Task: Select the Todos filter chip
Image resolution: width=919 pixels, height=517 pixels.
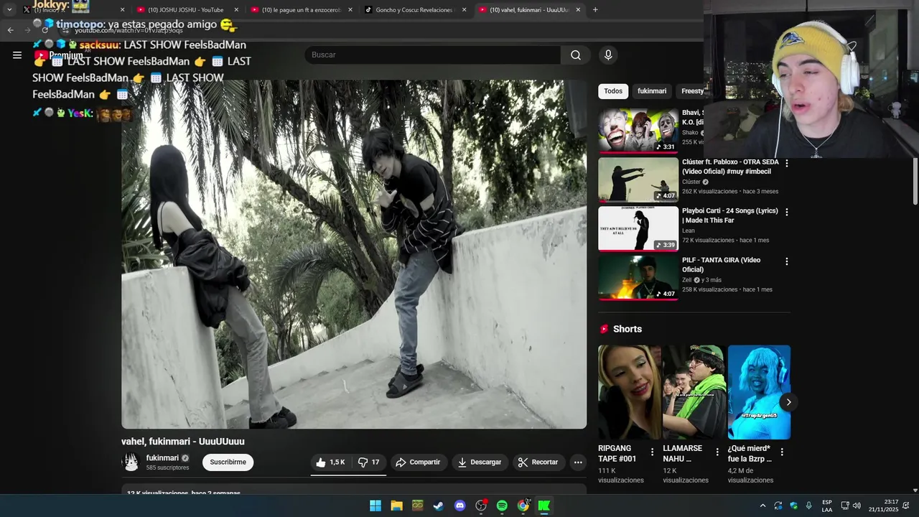Action: [x=613, y=91]
